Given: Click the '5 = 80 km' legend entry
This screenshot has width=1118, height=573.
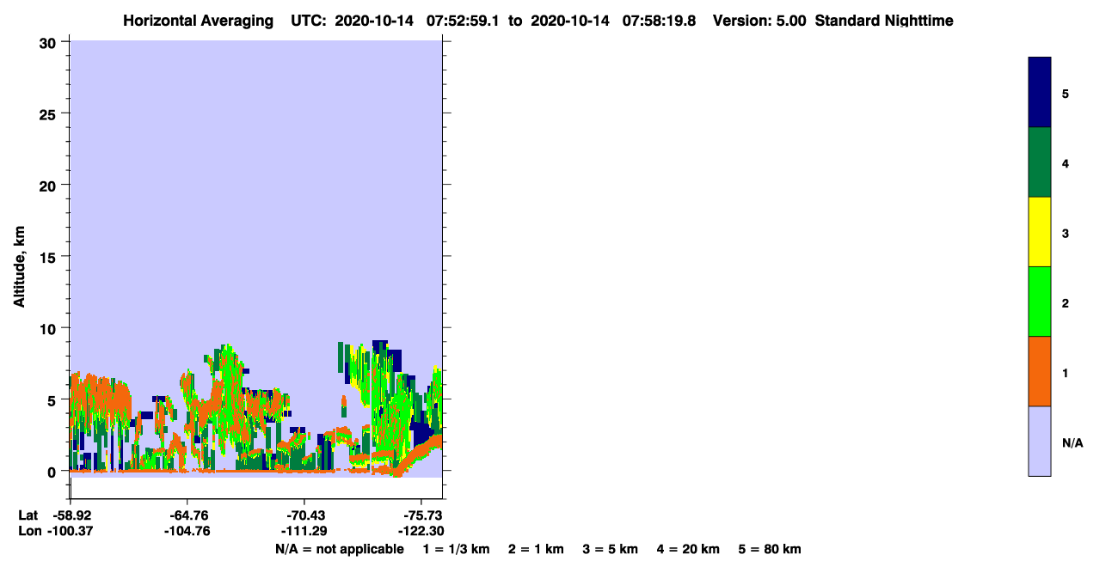Looking at the screenshot, I should pyautogui.click(x=770, y=549).
